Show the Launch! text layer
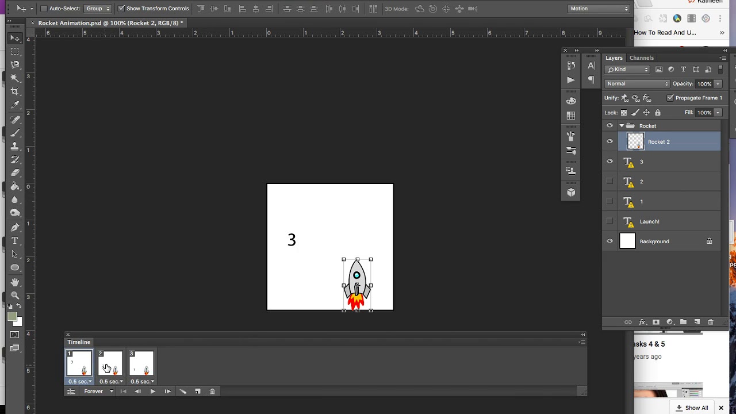Viewport: 736px width, 414px height. pyautogui.click(x=609, y=221)
